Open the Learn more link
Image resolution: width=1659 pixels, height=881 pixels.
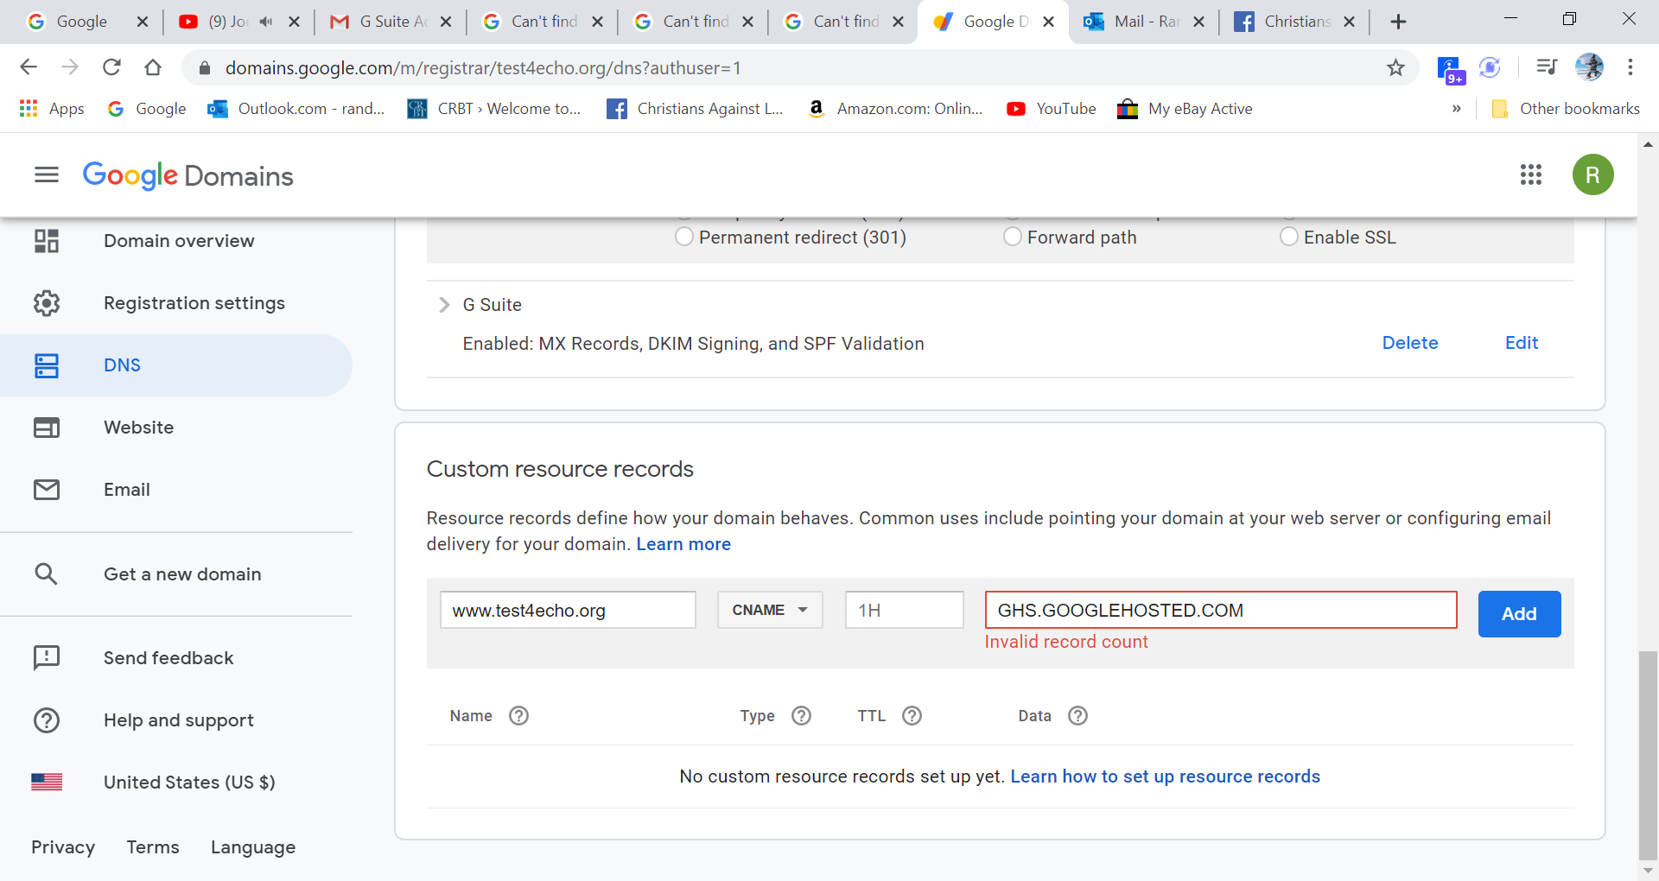click(683, 544)
